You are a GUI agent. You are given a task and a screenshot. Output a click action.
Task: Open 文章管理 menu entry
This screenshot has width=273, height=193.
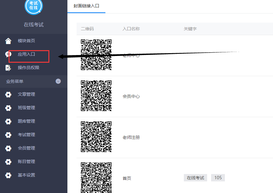pyautogui.click(x=26, y=94)
